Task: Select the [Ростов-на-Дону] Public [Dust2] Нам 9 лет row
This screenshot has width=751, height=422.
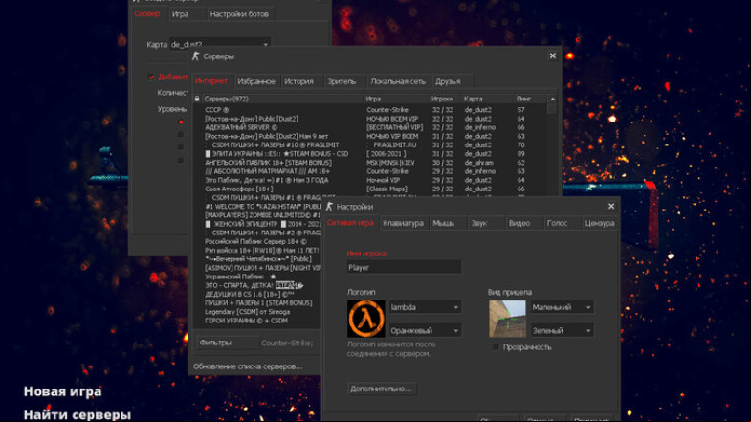Action: coord(369,136)
